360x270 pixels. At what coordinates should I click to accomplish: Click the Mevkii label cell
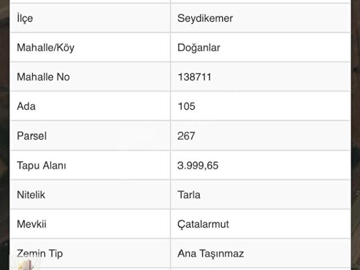[x=31, y=224]
